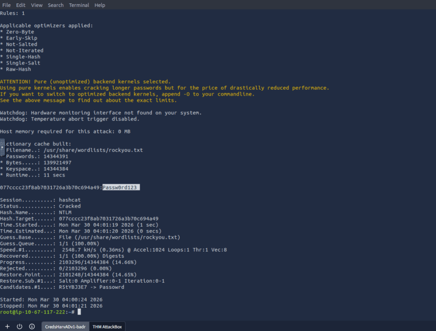Viewport: 436px width, 331px height.
Task: Click the '* Single-Hash' optimizer line
Action: [x=20, y=57]
